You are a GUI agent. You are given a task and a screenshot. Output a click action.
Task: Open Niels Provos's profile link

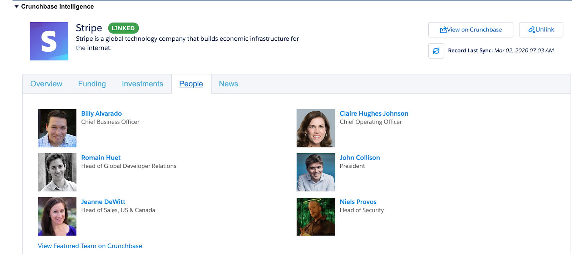coord(358,202)
